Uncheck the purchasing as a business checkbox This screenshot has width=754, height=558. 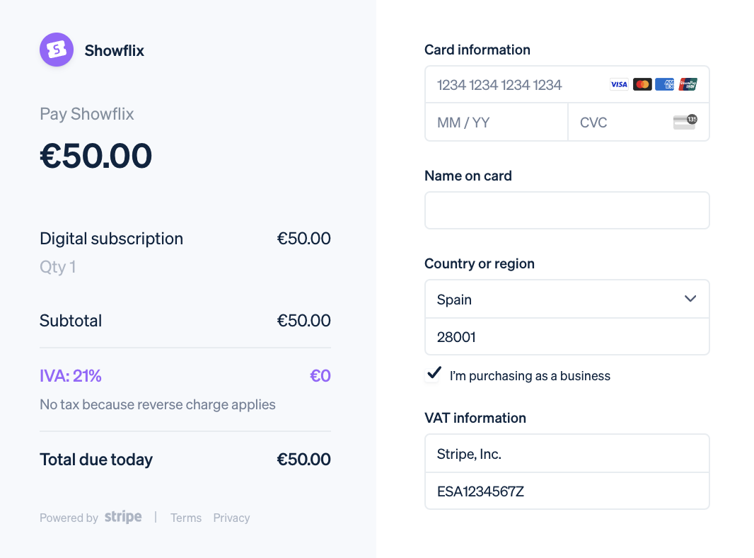click(434, 375)
